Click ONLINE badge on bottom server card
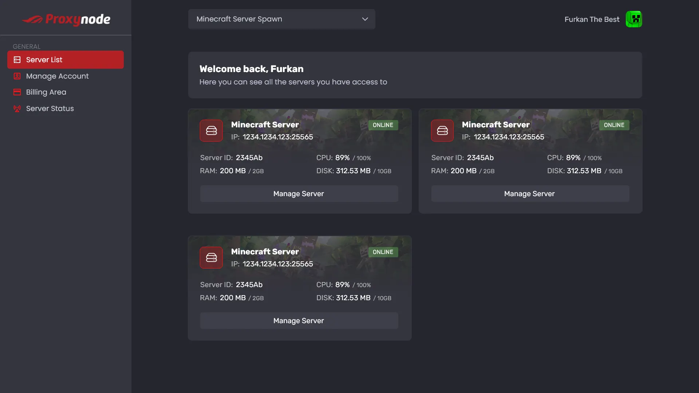This screenshot has height=393, width=699. tap(383, 252)
